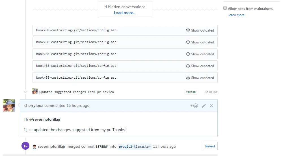The image size is (281, 157).
Task: Click the commit dot marker on timeline
Action: point(25,92)
